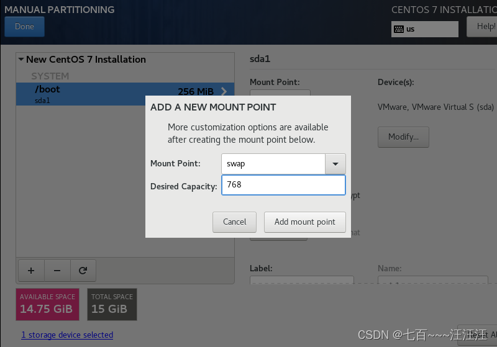Click the minus icon to remove the partition

tap(57, 271)
